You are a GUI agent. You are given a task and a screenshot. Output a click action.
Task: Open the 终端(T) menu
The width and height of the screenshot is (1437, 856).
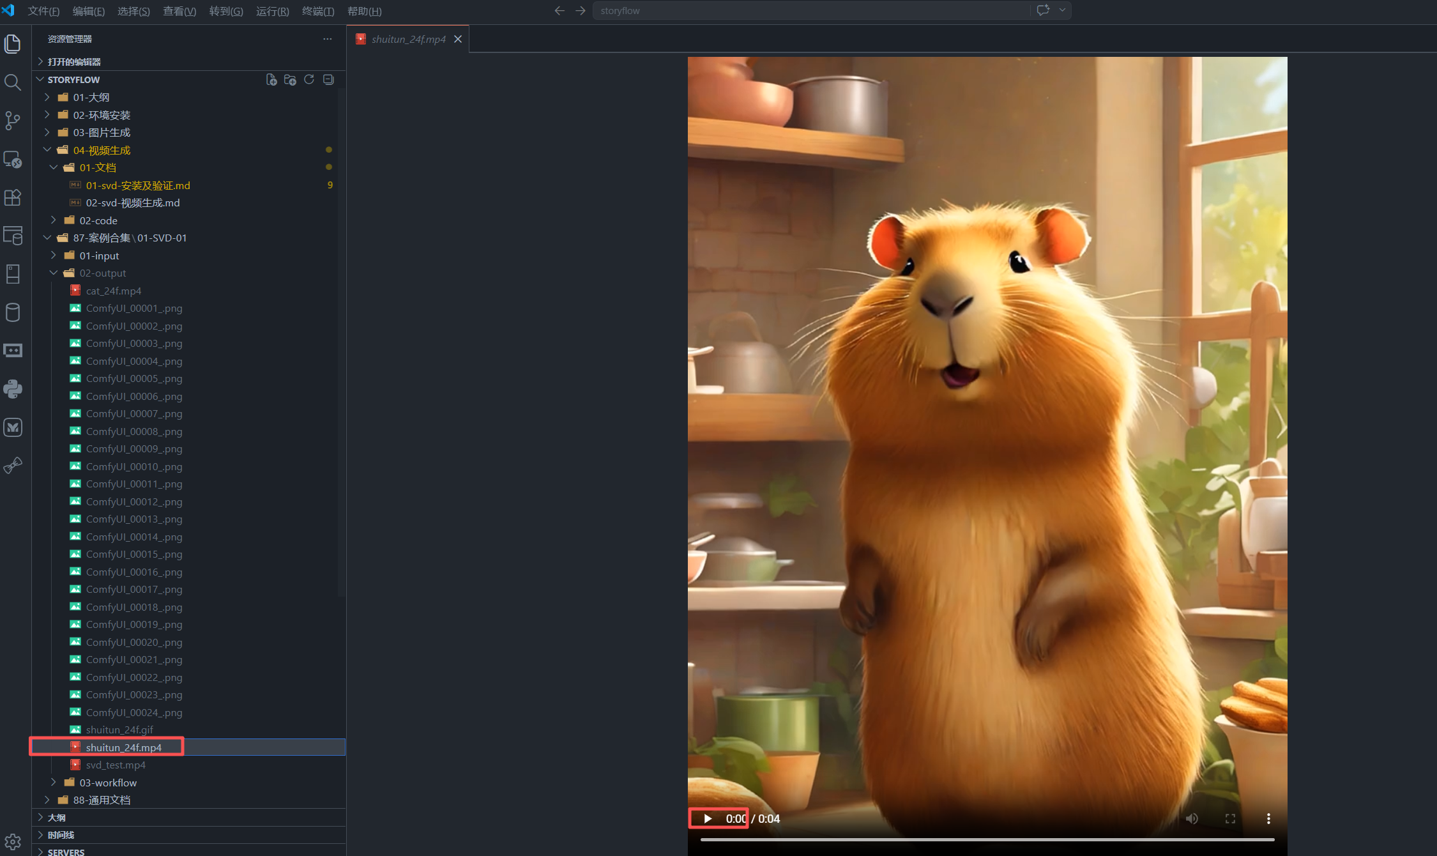pos(317,11)
